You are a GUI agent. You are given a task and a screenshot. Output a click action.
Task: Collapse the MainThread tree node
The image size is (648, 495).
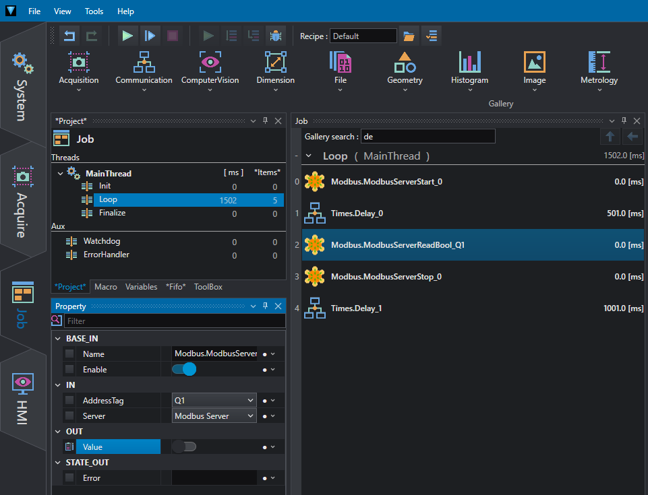[60, 173]
